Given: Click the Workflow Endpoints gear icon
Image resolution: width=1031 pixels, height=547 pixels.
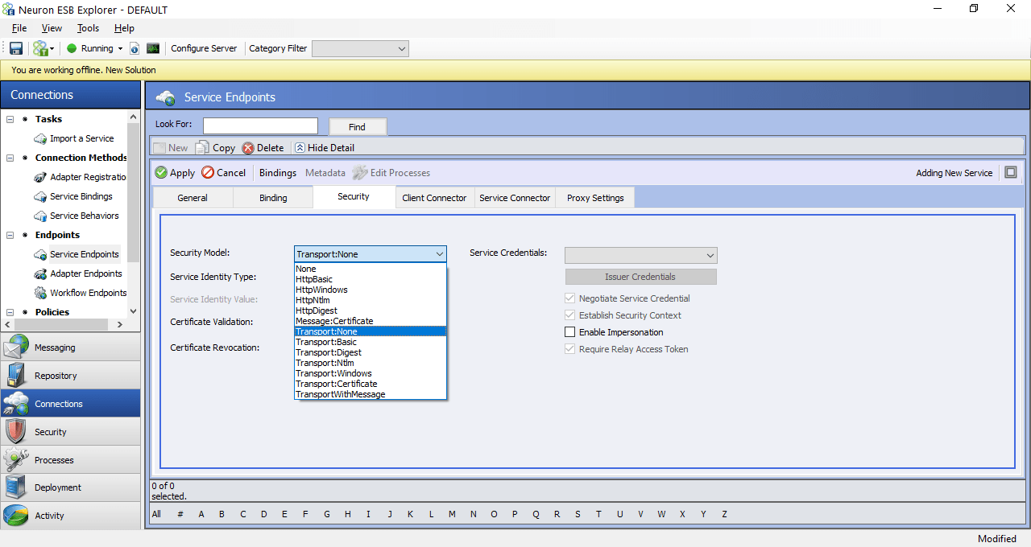Looking at the screenshot, I should [40, 293].
